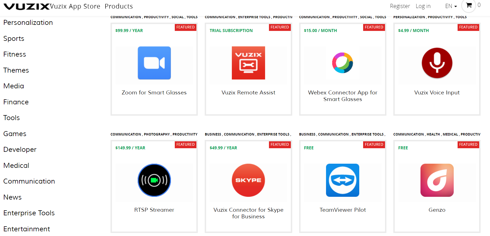Open the Genzo app icon
The height and width of the screenshot is (236, 490).
tap(437, 180)
